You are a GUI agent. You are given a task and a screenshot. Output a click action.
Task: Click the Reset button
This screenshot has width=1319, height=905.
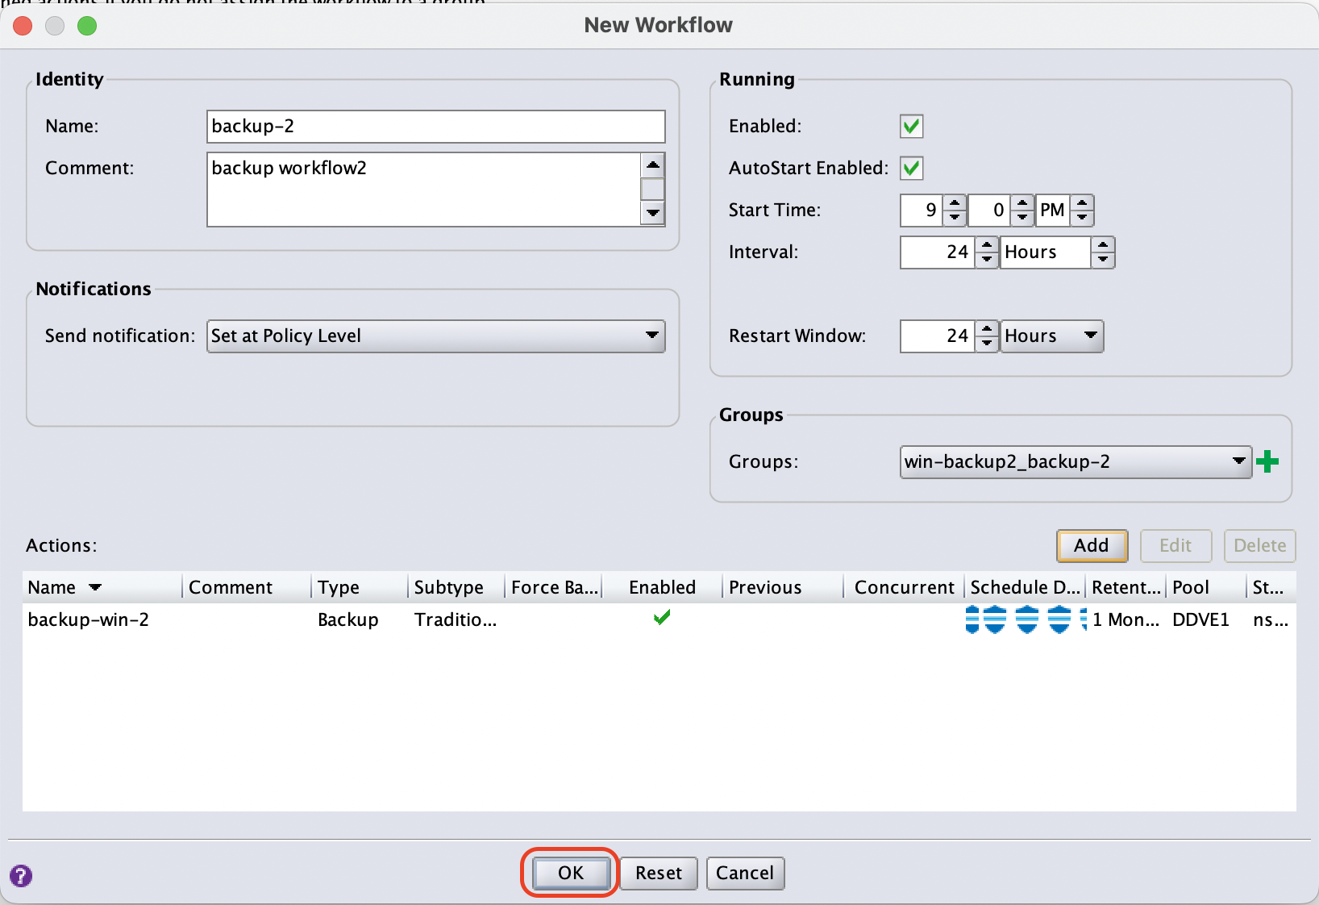[659, 873]
